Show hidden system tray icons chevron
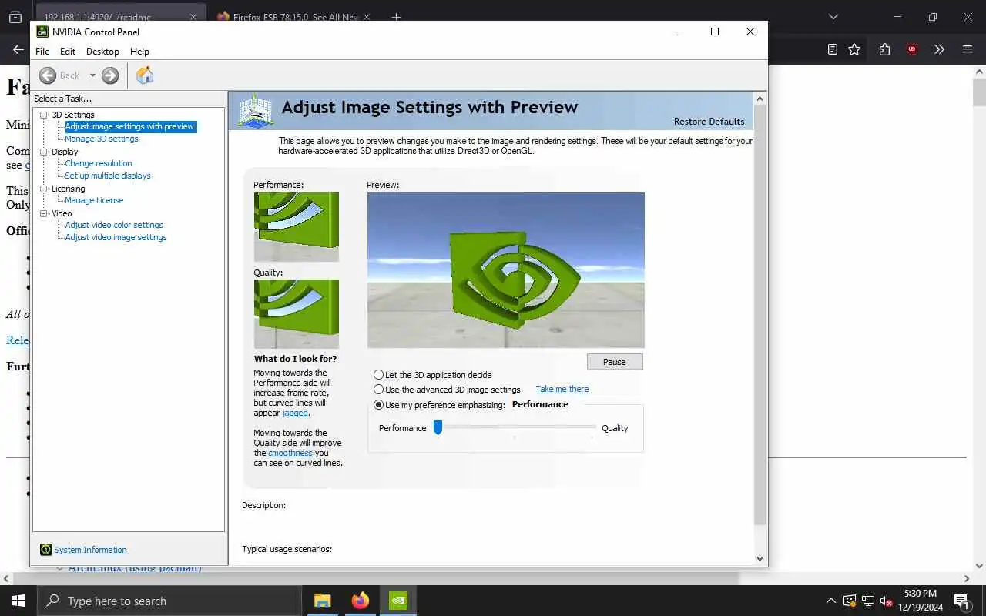 (830, 601)
